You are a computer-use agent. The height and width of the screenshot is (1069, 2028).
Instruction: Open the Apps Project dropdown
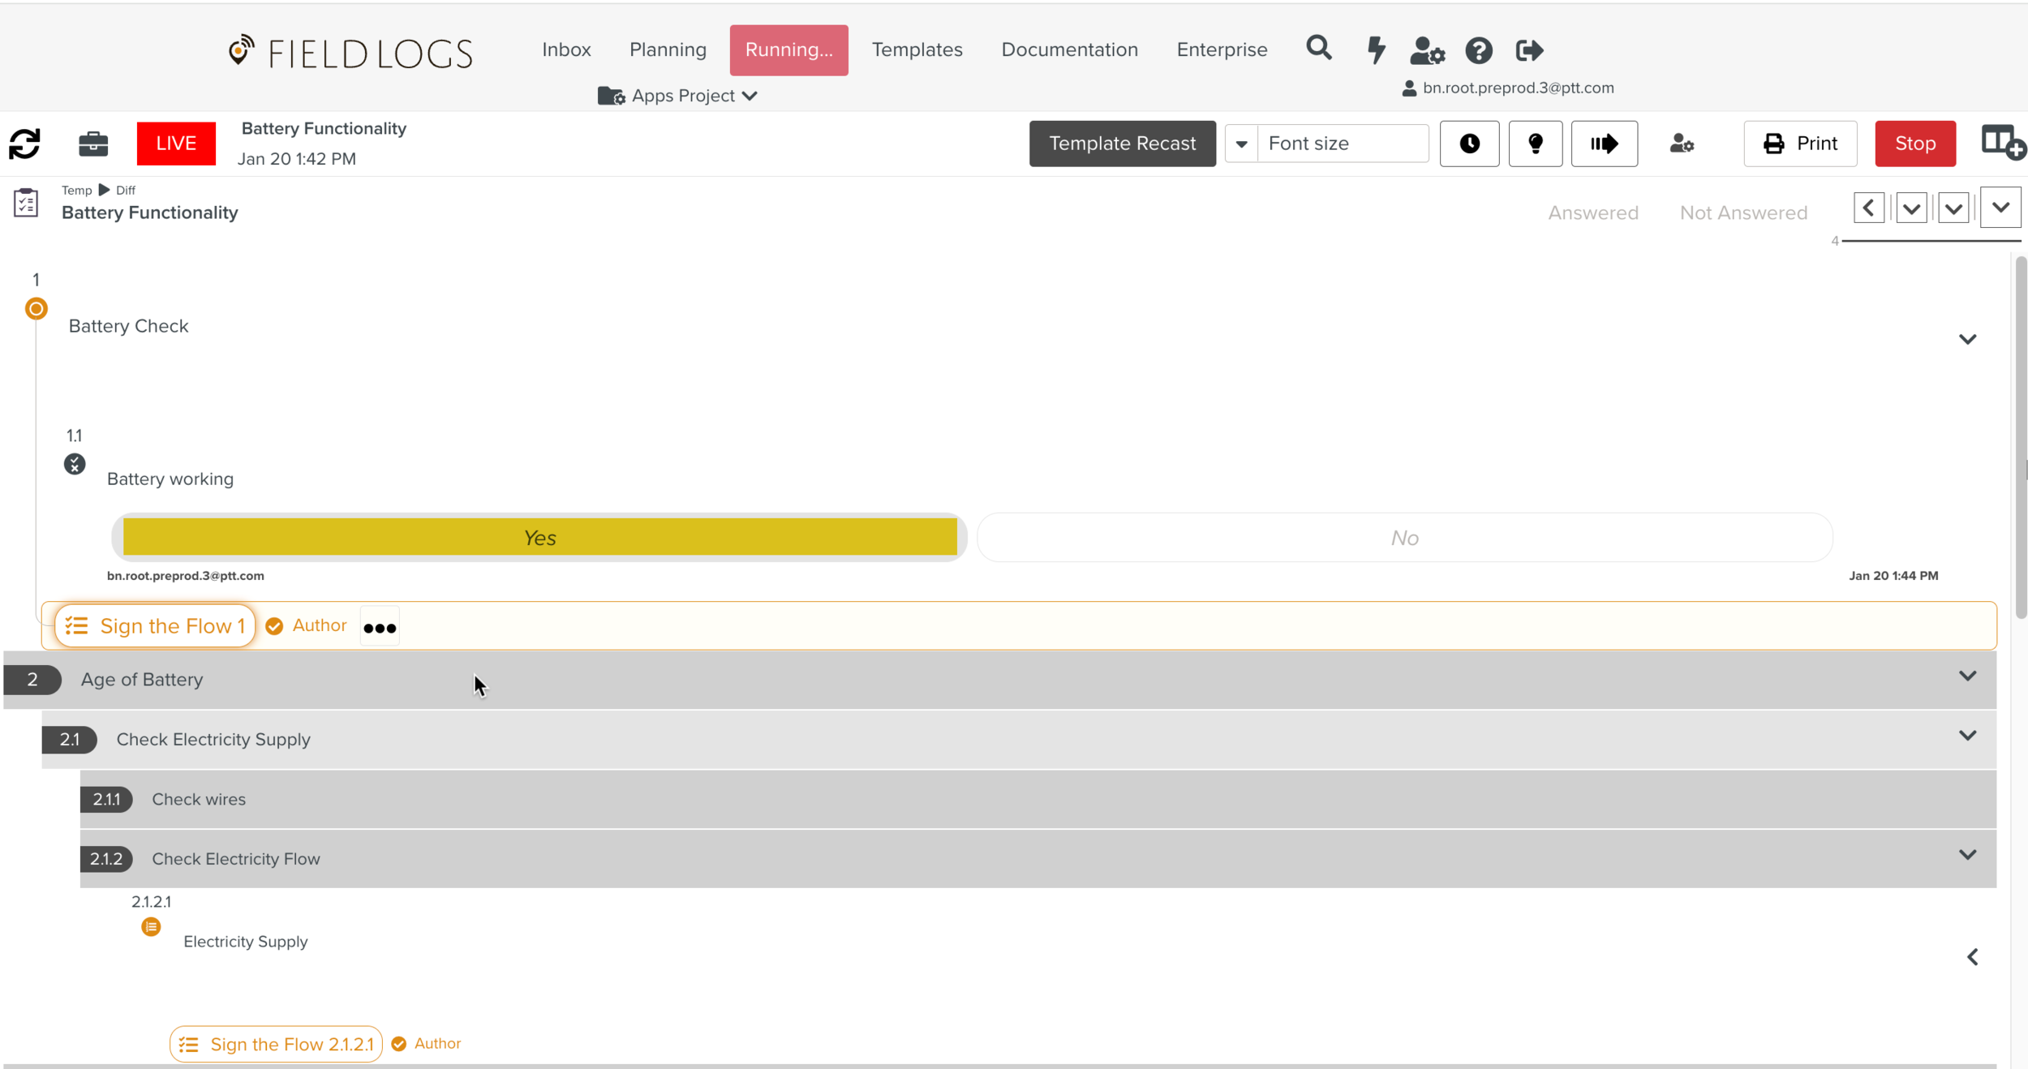click(678, 95)
